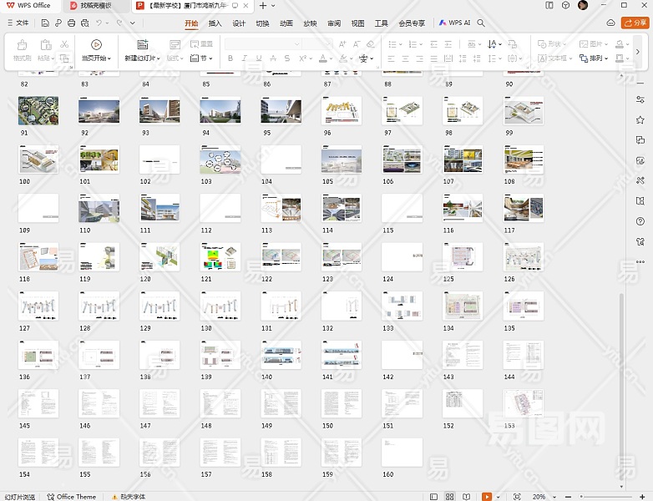Open the help question mark in right sidebar

pos(640,220)
